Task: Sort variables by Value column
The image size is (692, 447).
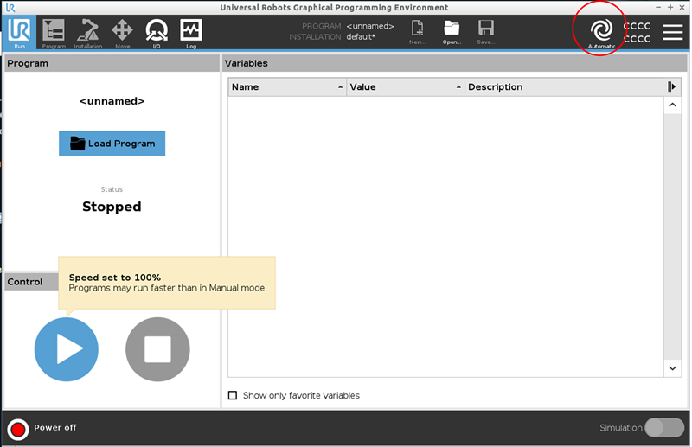Action: [406, 87]
